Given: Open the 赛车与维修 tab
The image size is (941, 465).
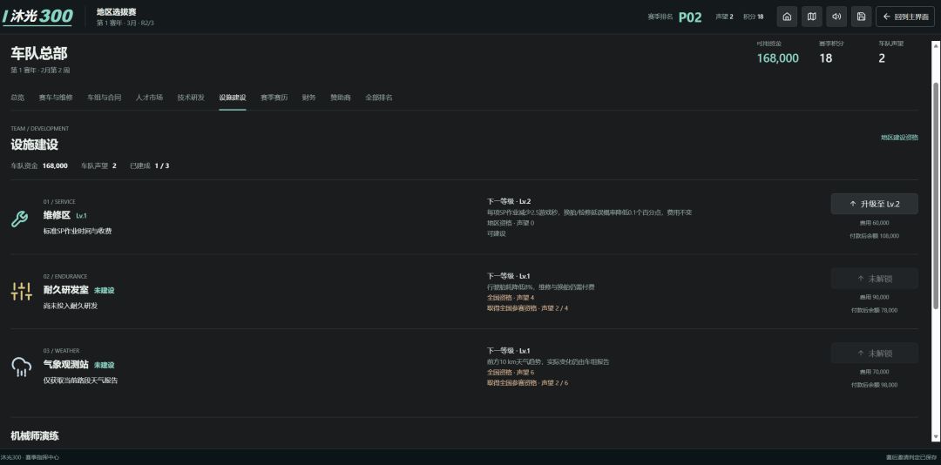Looking at the screenshot, I should (56, 98).
